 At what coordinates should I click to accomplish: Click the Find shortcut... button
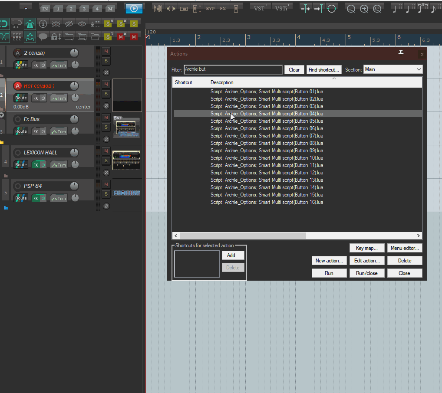pos(323,69)
